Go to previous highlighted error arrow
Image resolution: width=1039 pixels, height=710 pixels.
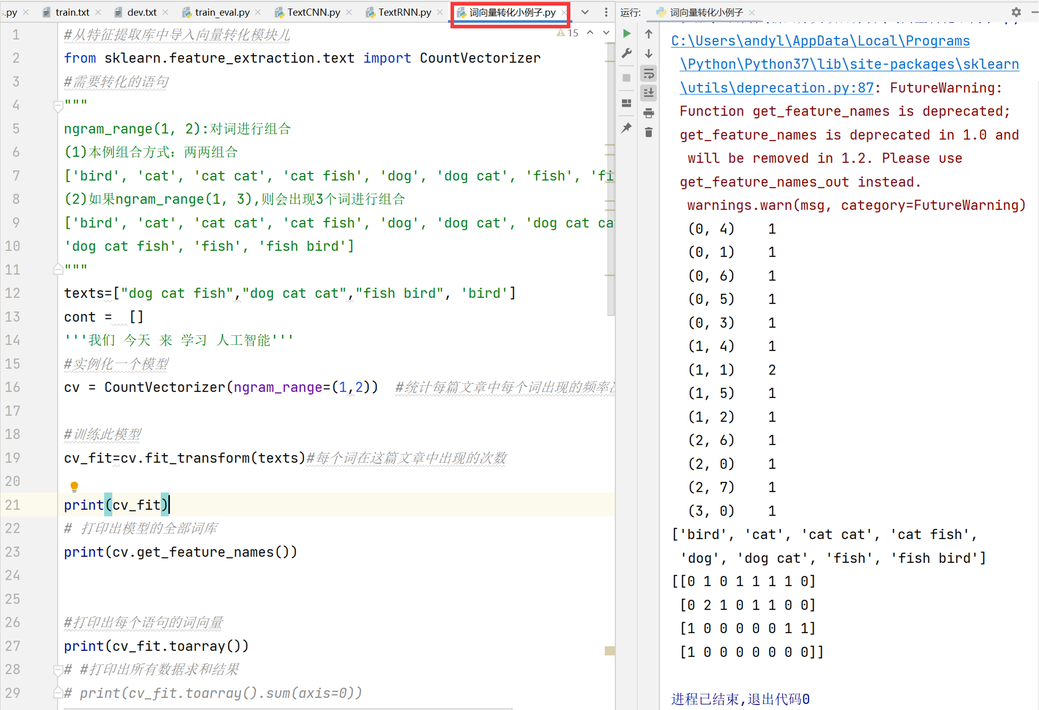pyautogui.click(x=590, y=33)
